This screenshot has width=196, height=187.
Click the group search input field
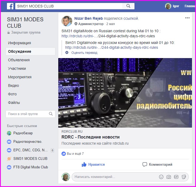pyautogui.click(x=27, y=114)
